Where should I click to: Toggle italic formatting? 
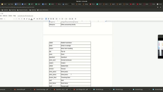(x=27, y=19)
